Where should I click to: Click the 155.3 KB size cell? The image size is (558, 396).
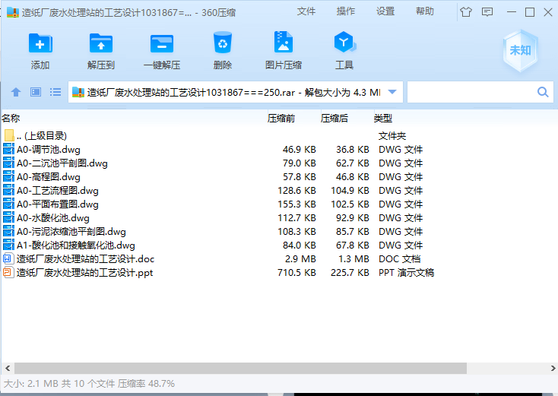coord(296,204)
